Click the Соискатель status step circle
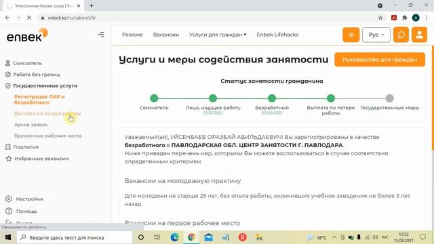434x244 pixels. pyautogui.click(x=154, y=98)
